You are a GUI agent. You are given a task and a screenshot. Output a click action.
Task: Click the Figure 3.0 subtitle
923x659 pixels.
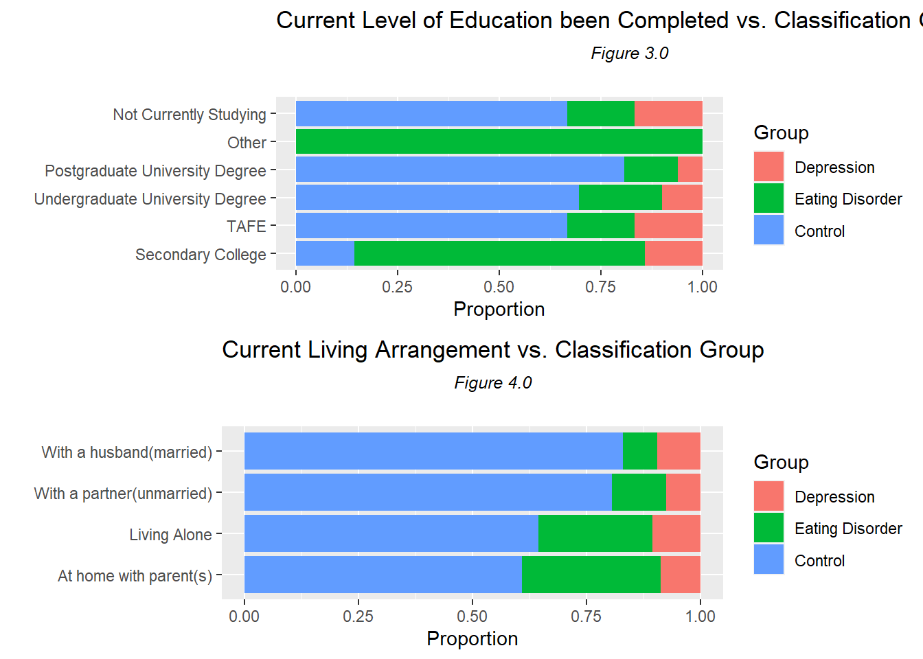tap(630, 54)
